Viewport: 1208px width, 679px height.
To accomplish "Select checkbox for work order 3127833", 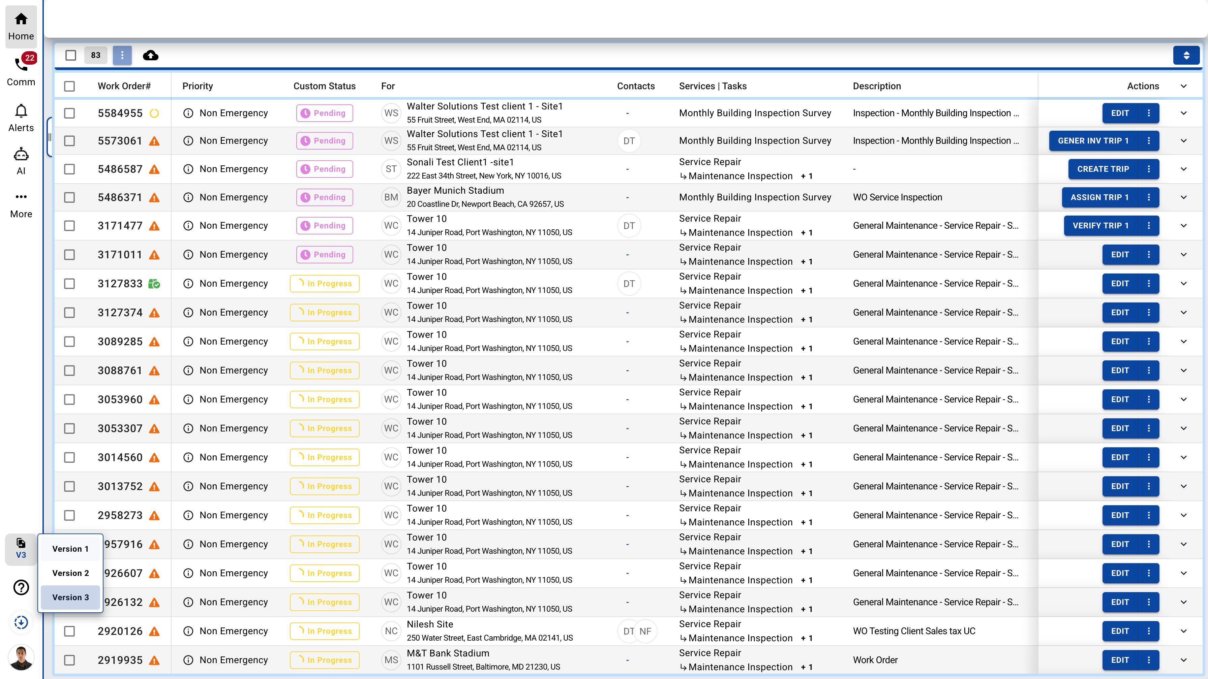I will click(69, 284).
